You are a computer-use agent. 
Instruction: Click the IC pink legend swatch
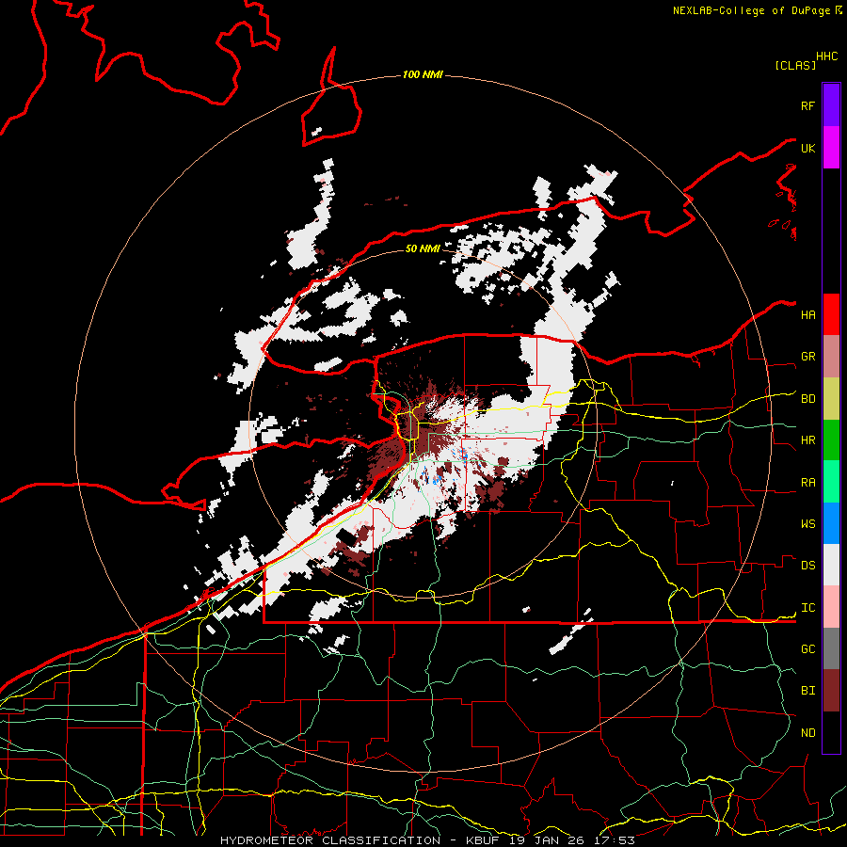[831, 607]
